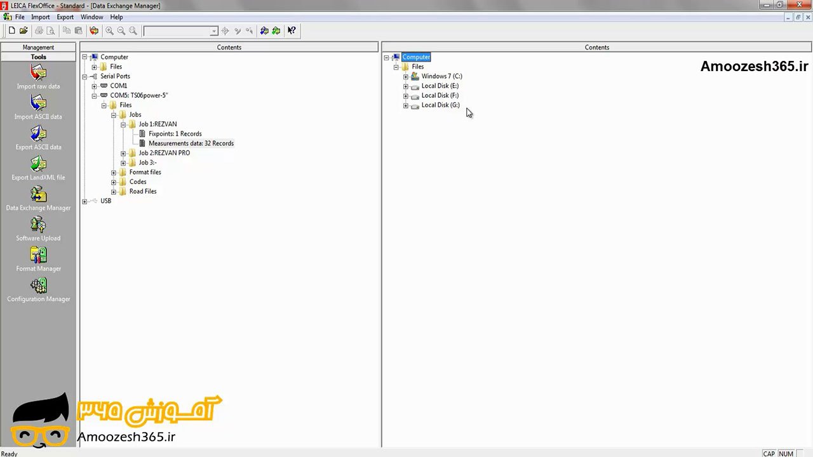
Task: Click the Print toolbar icon
Action: 39,30
